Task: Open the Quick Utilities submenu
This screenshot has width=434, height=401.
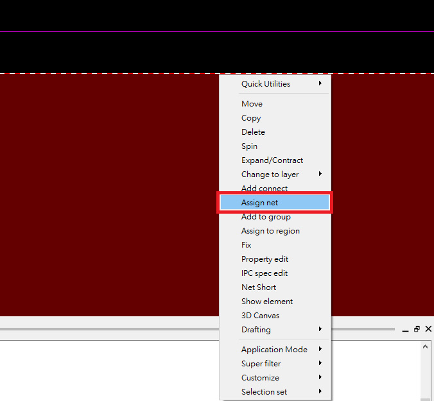Action: [x=275, y=84]
